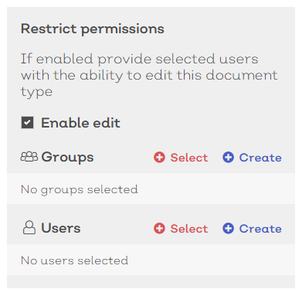Click the line 'with the ability to edit this document'

click(149, 76)
